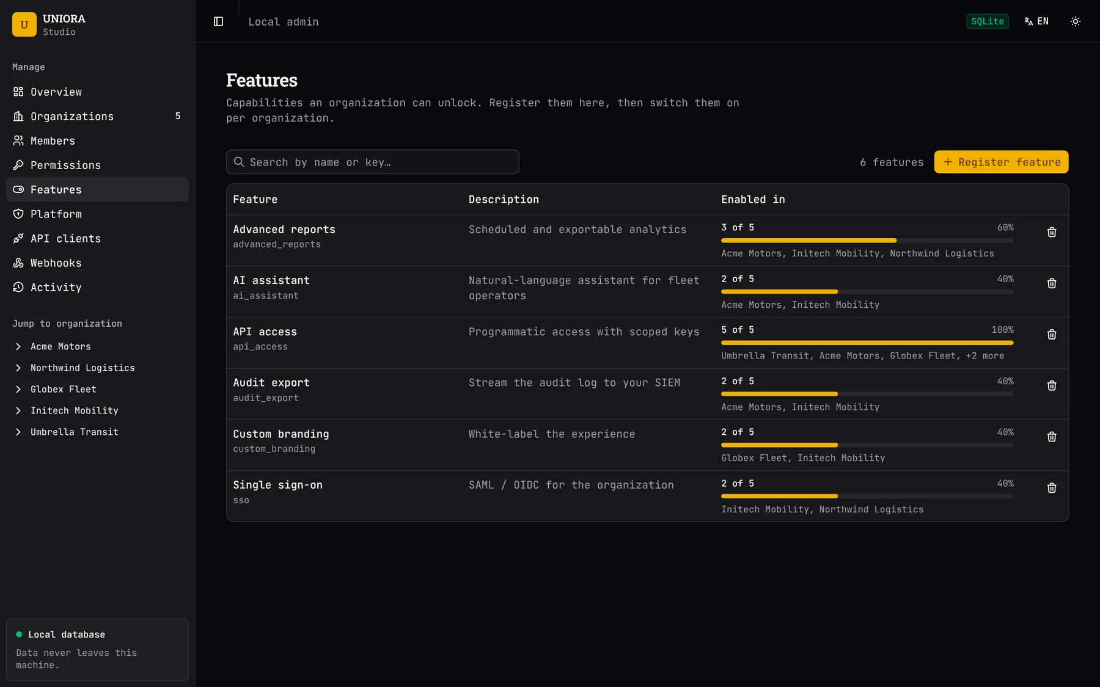The width and height of the screenshot is (1100, 687).
Task: Click the Feature column header
Action: 255,199
